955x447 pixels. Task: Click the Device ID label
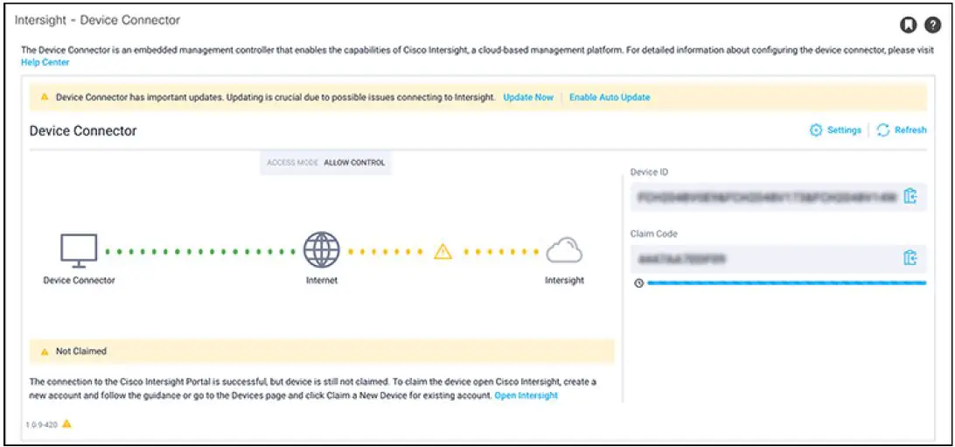[650, 172]
